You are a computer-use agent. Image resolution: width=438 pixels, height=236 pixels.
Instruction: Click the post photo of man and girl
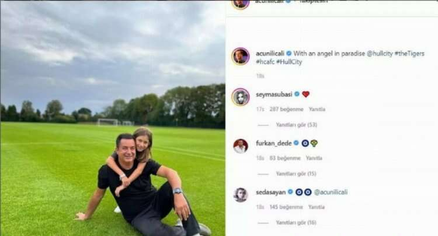coord(113,118)
